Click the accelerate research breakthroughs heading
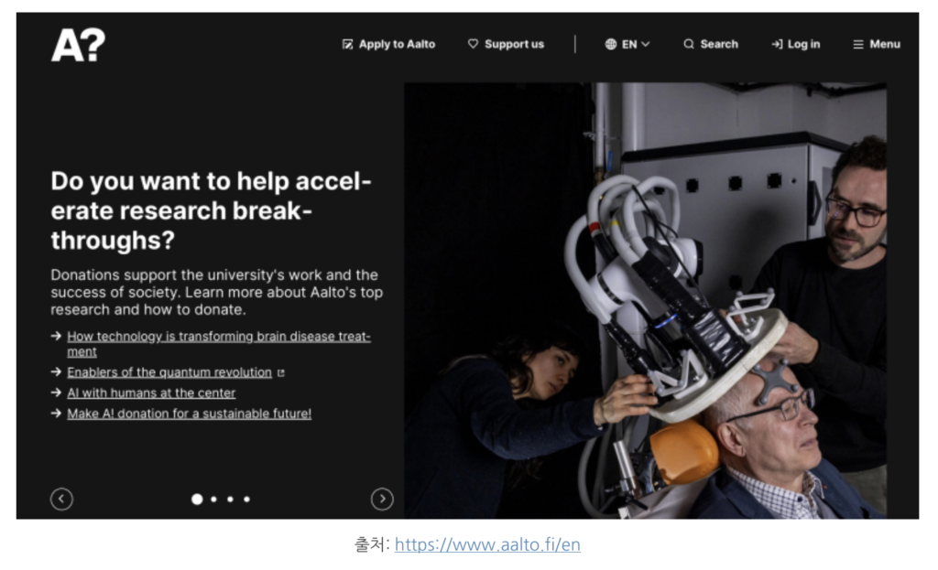 212,211
